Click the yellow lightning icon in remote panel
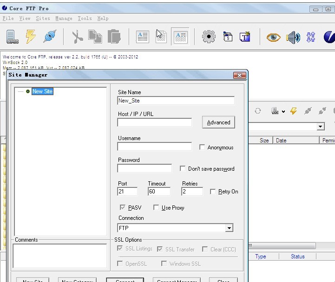The height and width of the screenshot is (282, 335). pos(293,111)
